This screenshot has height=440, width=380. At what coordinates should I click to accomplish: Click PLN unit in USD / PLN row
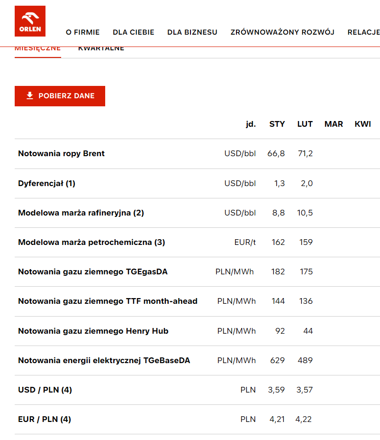[248, 390]
